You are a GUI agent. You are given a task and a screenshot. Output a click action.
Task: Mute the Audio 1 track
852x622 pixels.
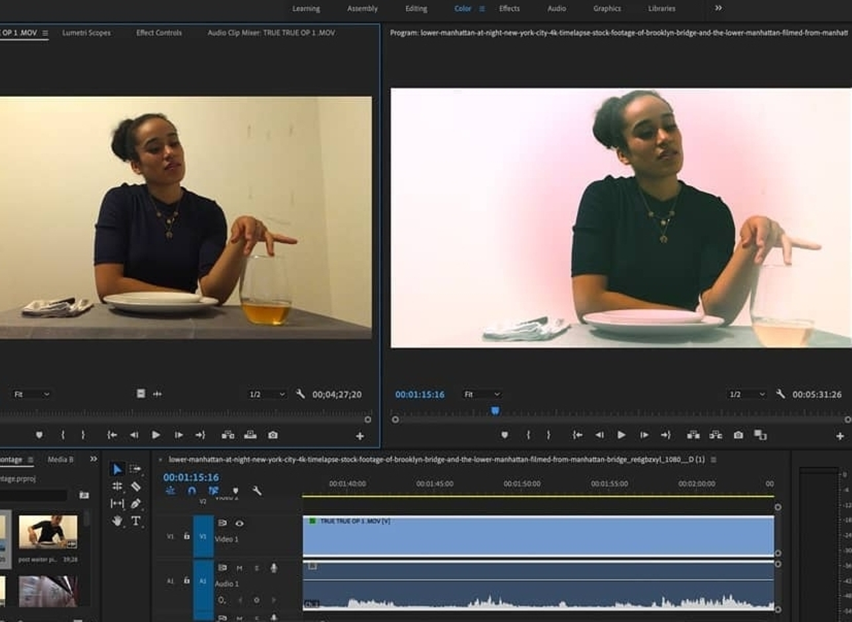click(x=240, y=568)
